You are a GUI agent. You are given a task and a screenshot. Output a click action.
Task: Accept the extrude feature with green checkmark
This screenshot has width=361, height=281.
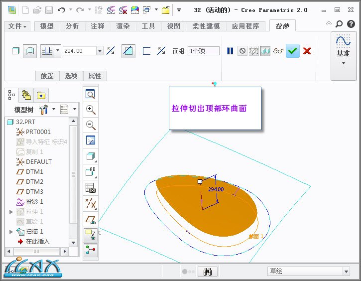[x=293, y=51]
